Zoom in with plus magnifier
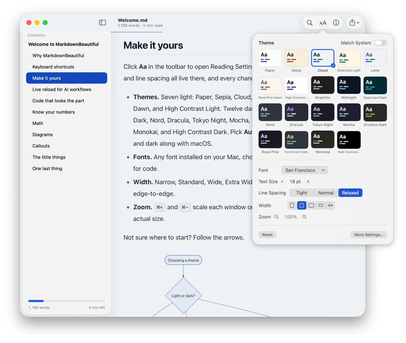 click(x=304, y=217)
